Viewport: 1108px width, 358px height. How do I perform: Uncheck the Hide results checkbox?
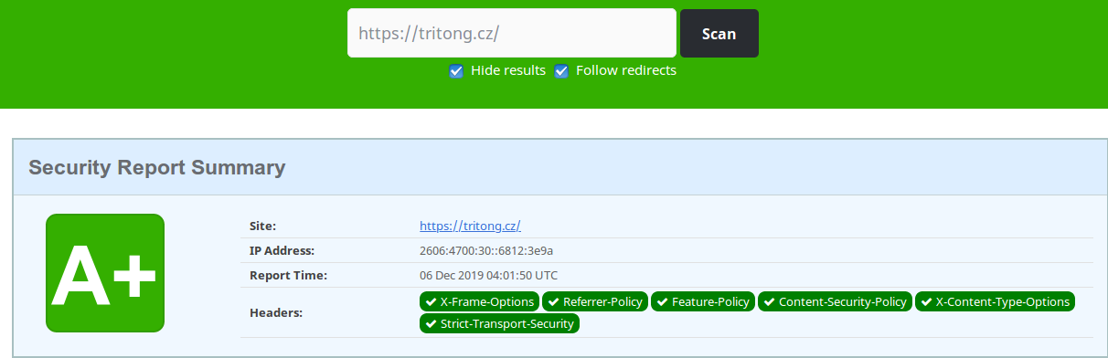point(456,71)
